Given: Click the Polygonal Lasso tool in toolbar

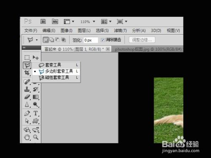Looking at the screenshot, I should pos(27,65).
